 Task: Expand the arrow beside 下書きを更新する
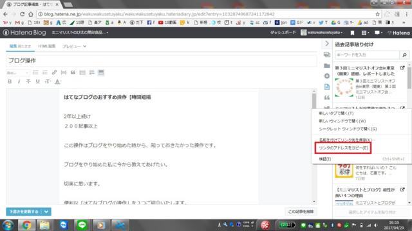pos(46,212)
